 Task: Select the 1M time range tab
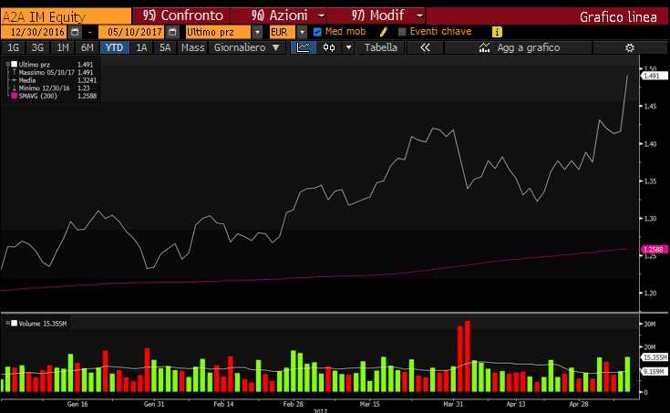(62, 47)
